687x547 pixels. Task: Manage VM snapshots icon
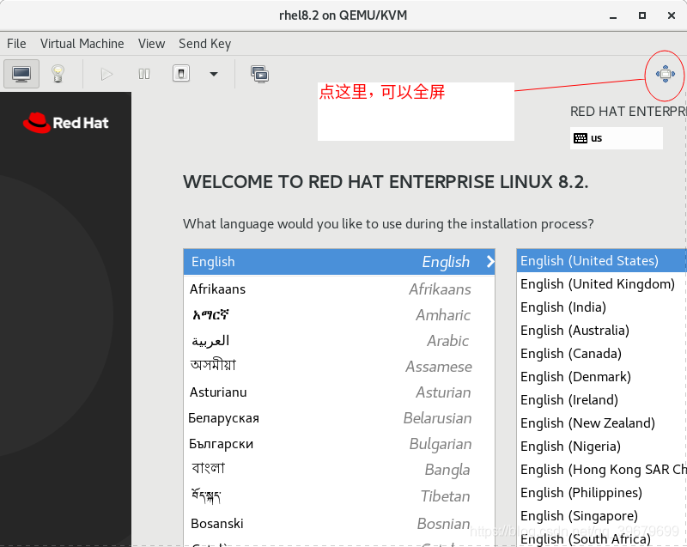point(260,74)
